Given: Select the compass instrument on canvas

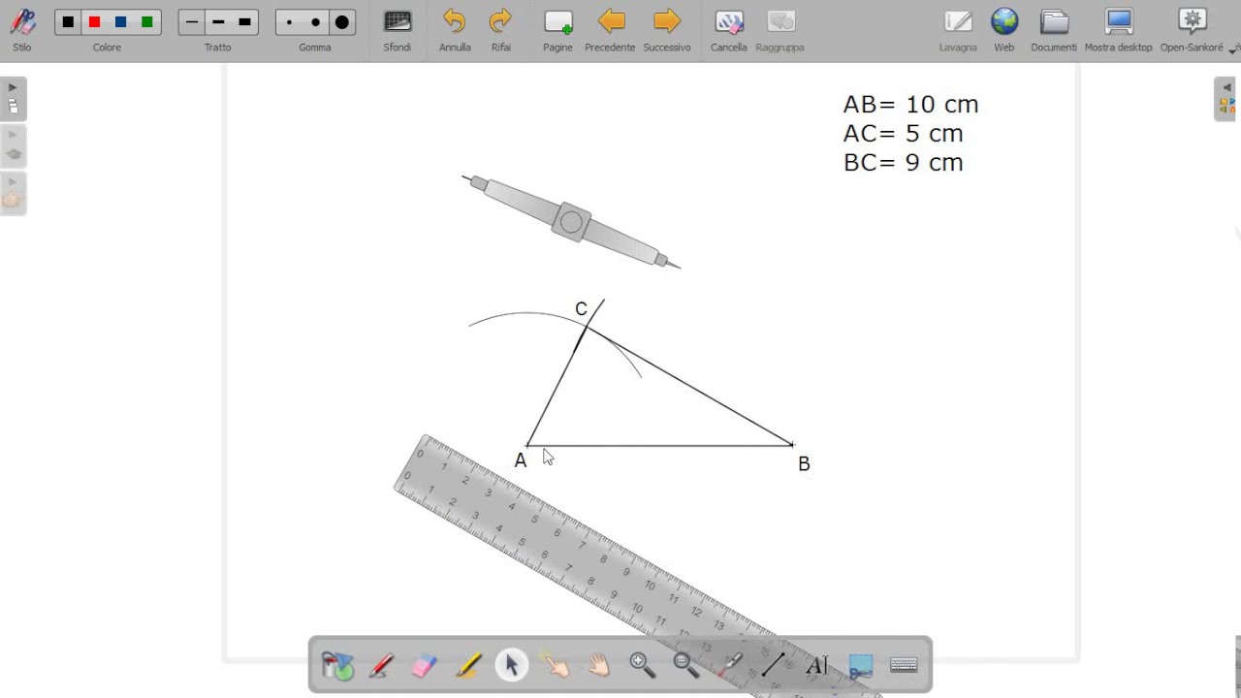Looking at the screenshot, I should point(571,222).
